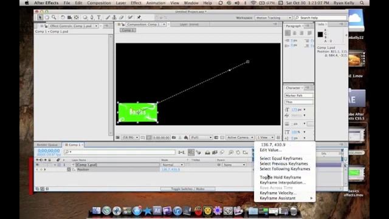389x219 pixels.
Task: Select the Zoom magnifier tool
Action: pos(54,18)
